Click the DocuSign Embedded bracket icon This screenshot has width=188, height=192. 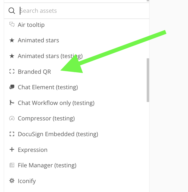(x=12, y=134)
